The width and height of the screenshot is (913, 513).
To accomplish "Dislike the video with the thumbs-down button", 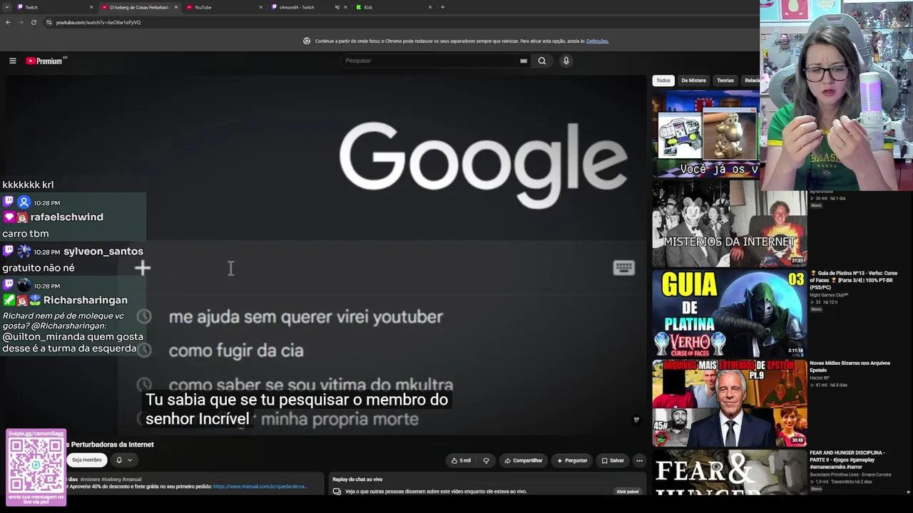I will point(486,460).
